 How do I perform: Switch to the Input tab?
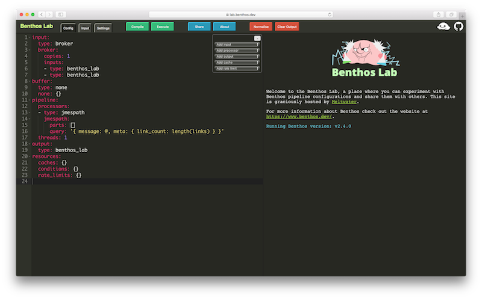point(85,28)
